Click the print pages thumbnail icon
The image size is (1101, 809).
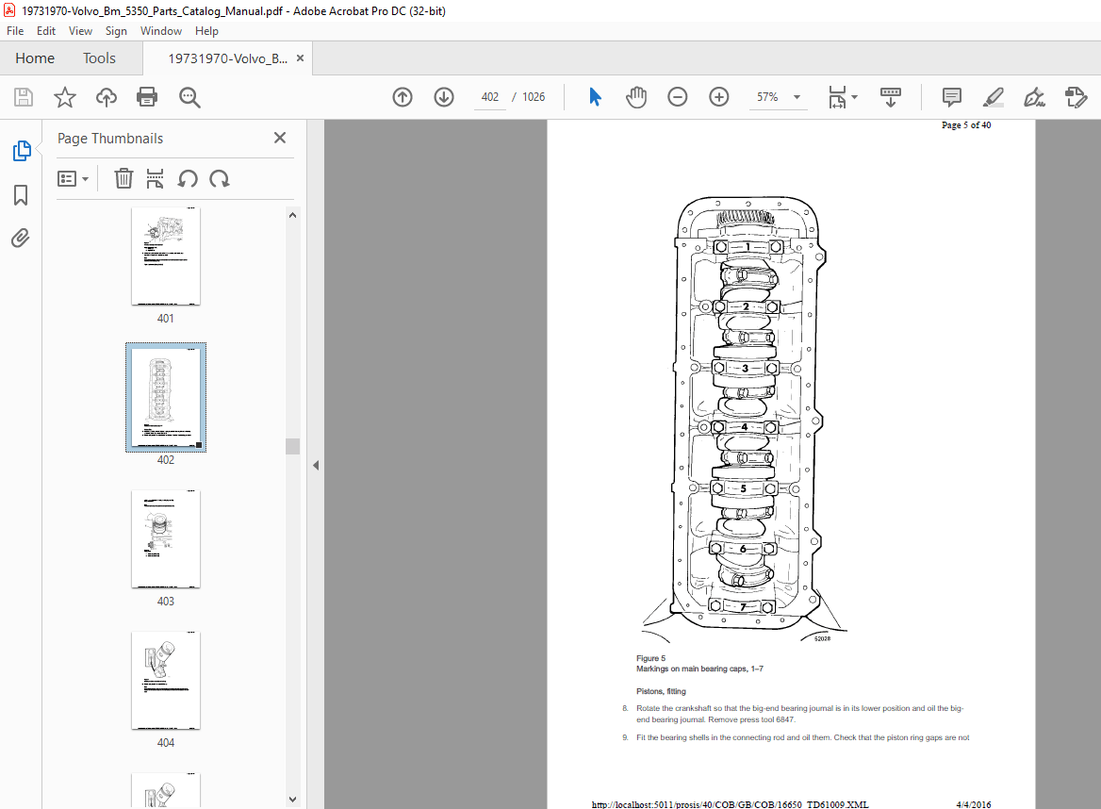(x=155, y=178)
